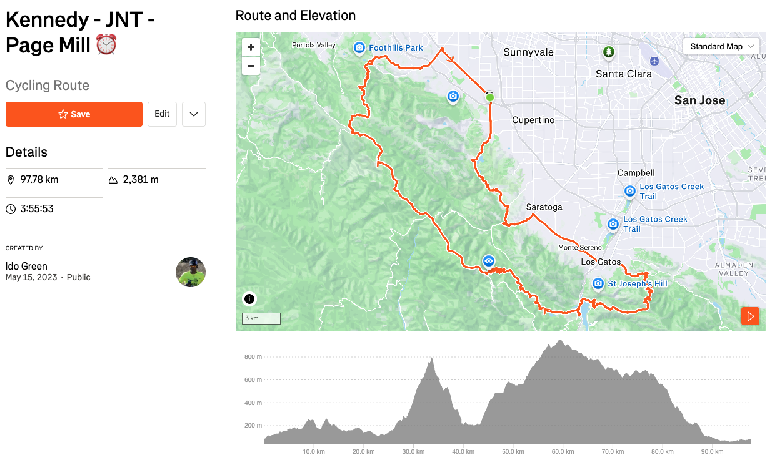
Task: Edit the route
Action: [162, 114]
